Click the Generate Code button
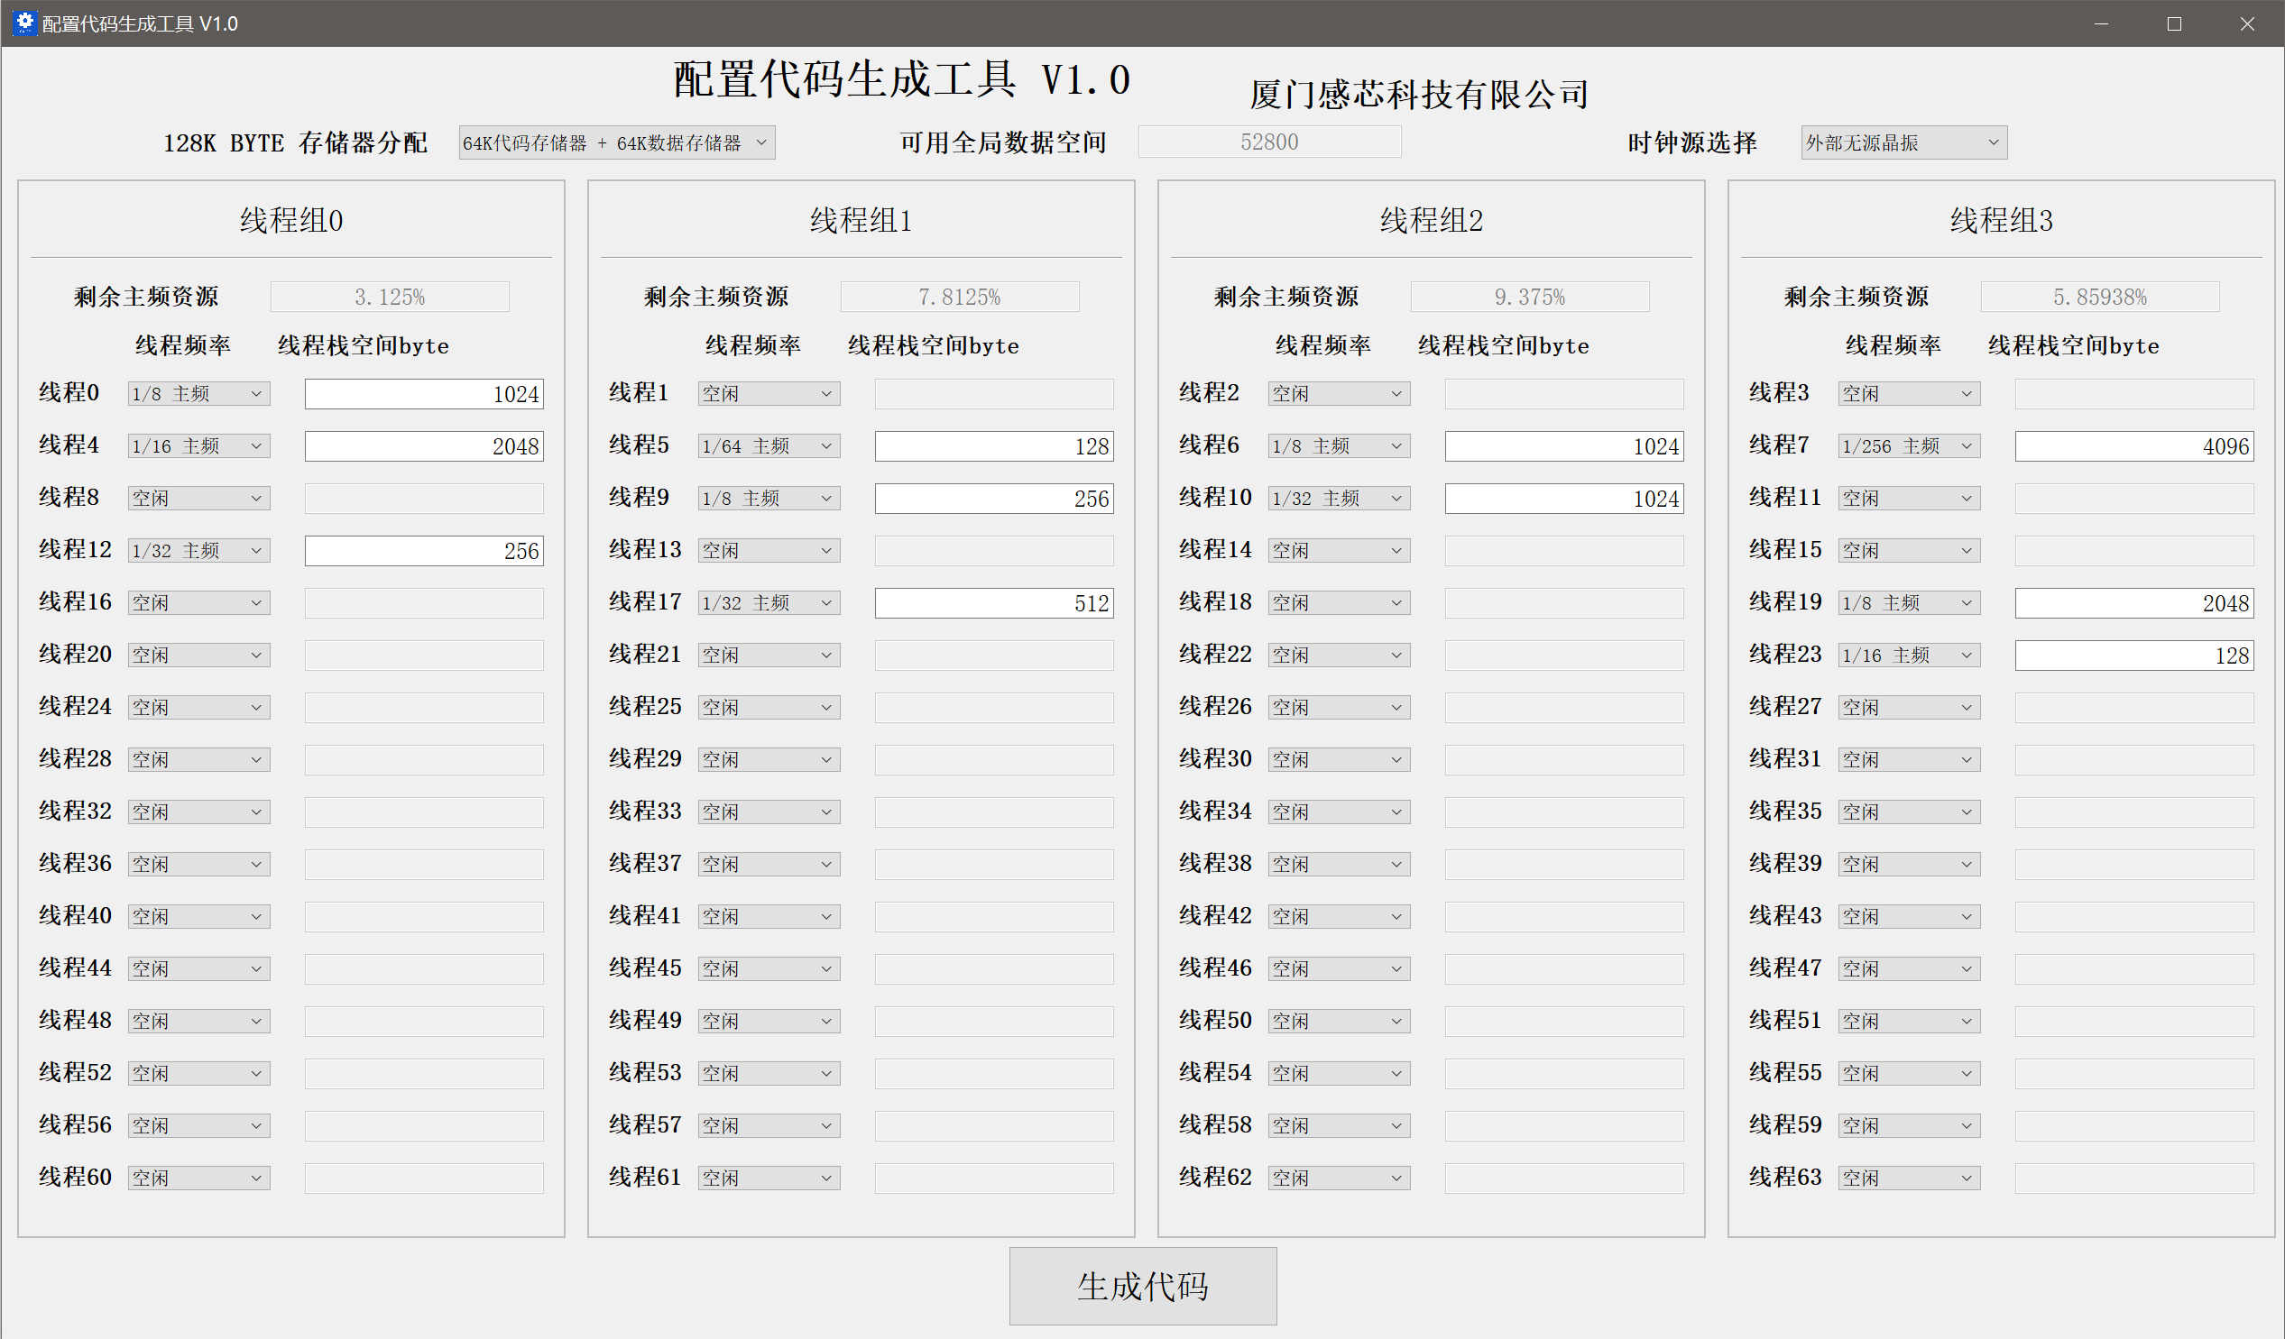The width and height of the screenshot is (2285, 1339). point(1142,1286)
